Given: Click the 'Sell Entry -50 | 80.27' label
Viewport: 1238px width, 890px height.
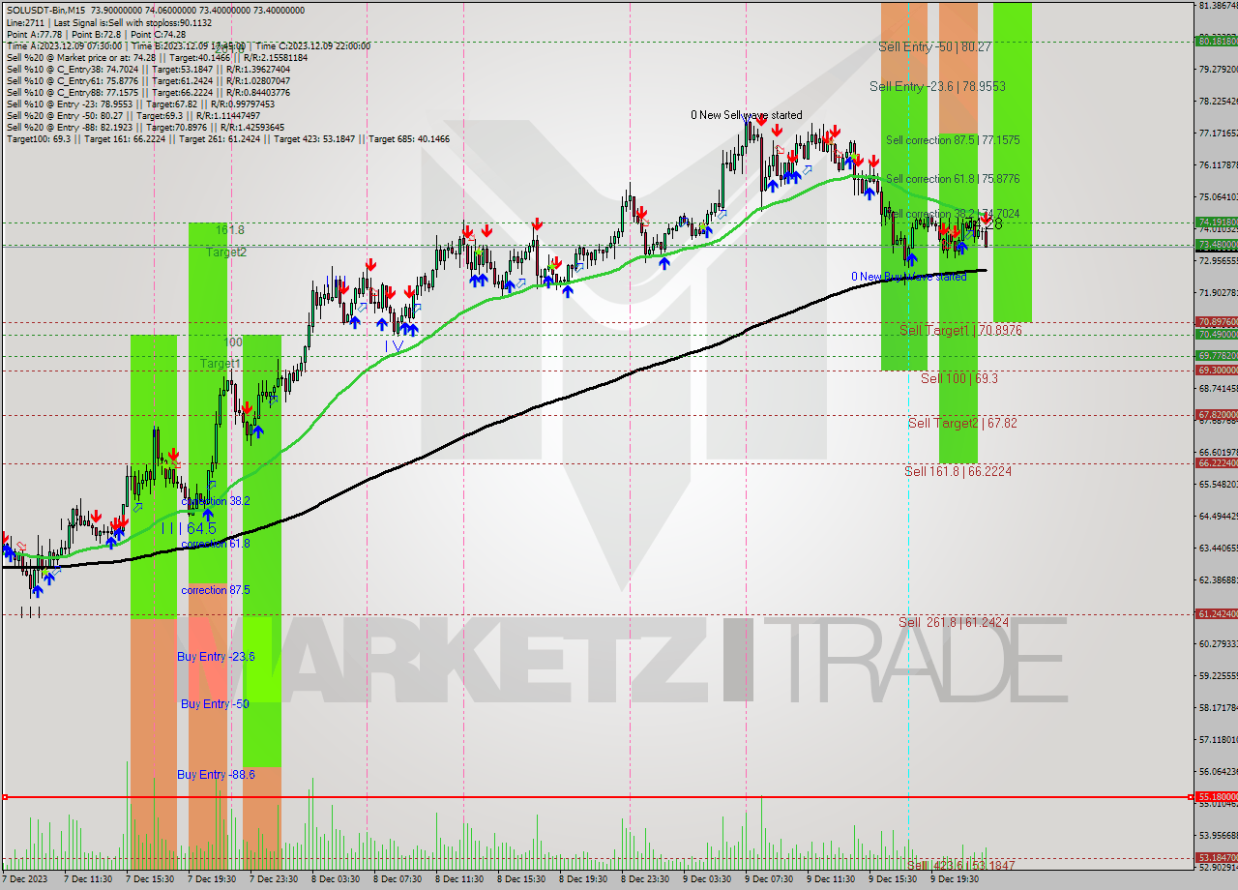Looking at the screenshot, I should click(x=935, y=46).
